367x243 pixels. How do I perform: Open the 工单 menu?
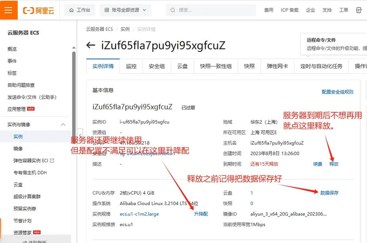coord(344,10)
